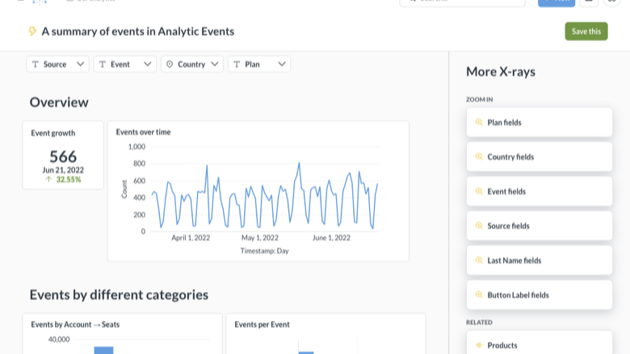Open the Plan filter dropdown

[x=259, y=65]
